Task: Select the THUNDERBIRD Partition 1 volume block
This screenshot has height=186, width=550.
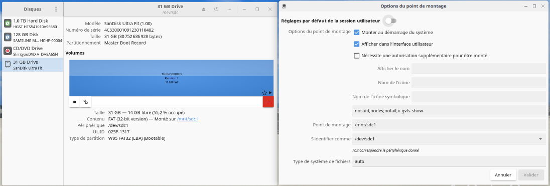Action: coord(171,78)
